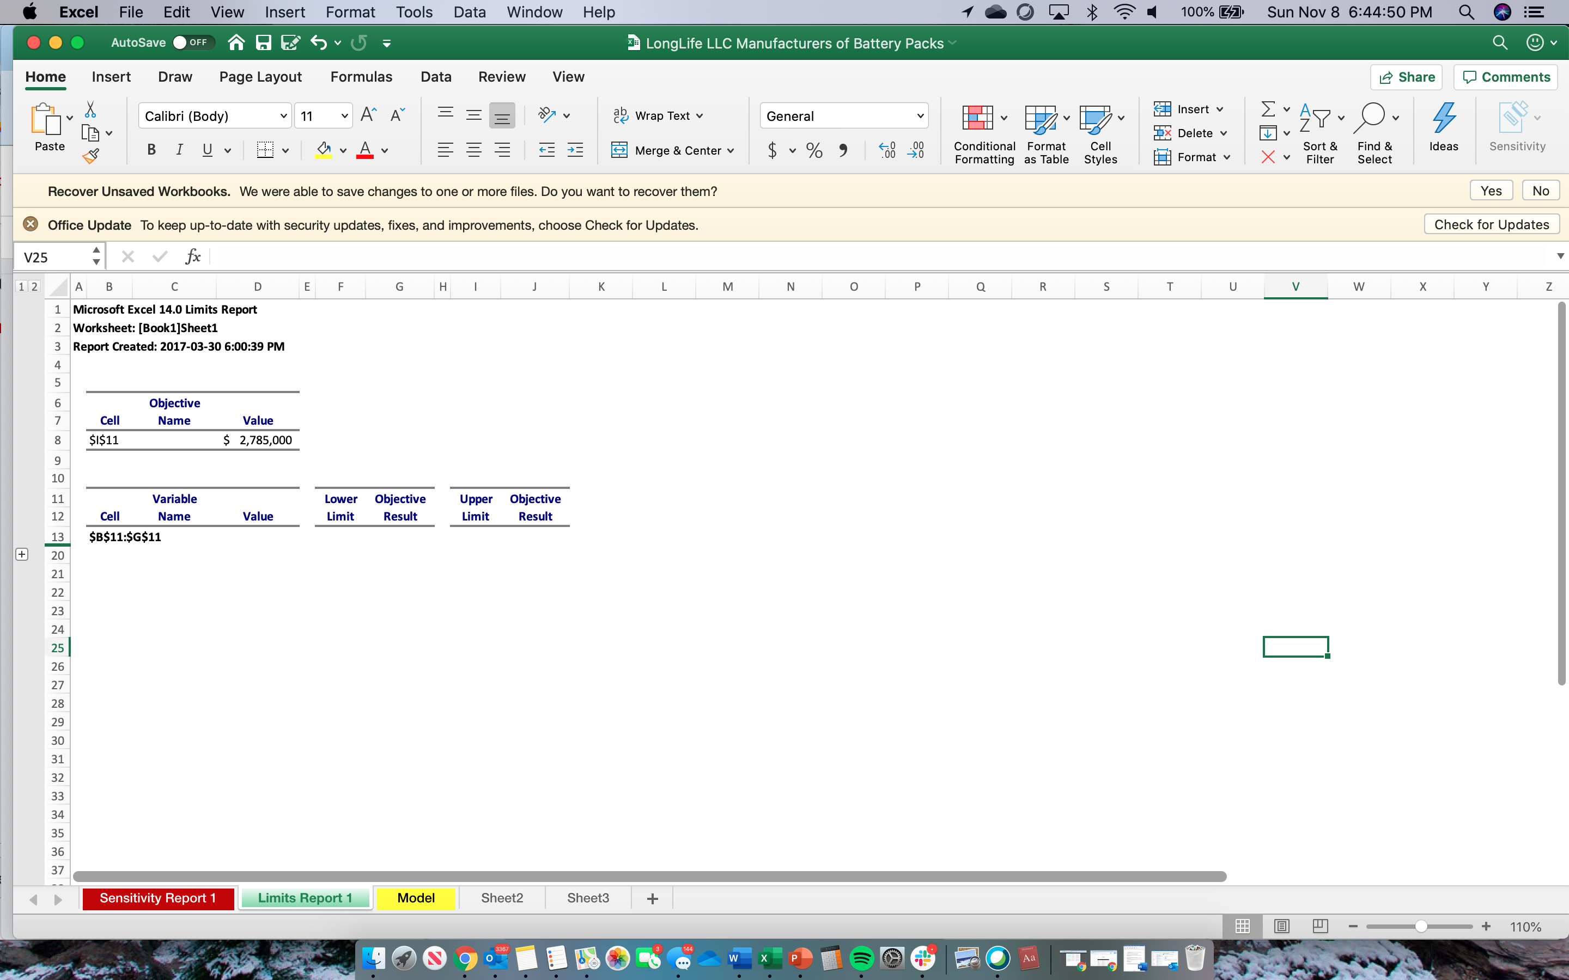The image size is (1569, 980).
Task: Open Conditional Formatting
Action: [982, 133]
